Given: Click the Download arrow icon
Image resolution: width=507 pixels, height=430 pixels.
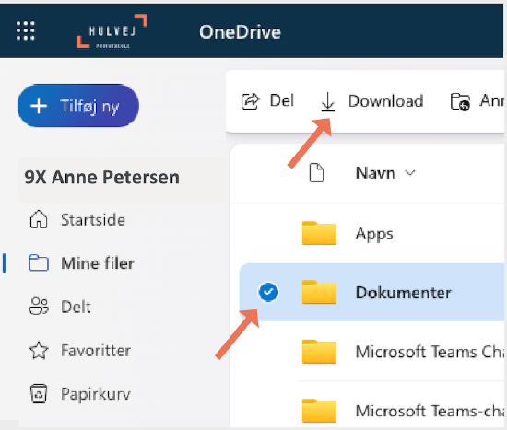Looking at the screenshot, I should (328, 102).
